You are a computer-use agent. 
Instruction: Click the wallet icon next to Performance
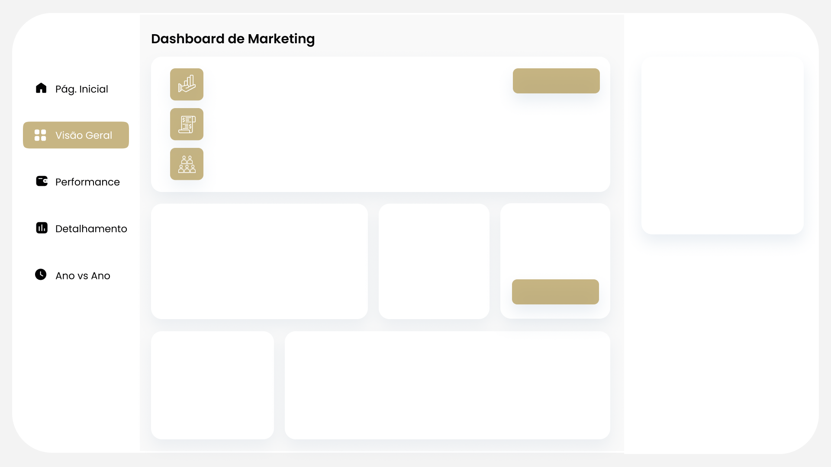point(41,181)
